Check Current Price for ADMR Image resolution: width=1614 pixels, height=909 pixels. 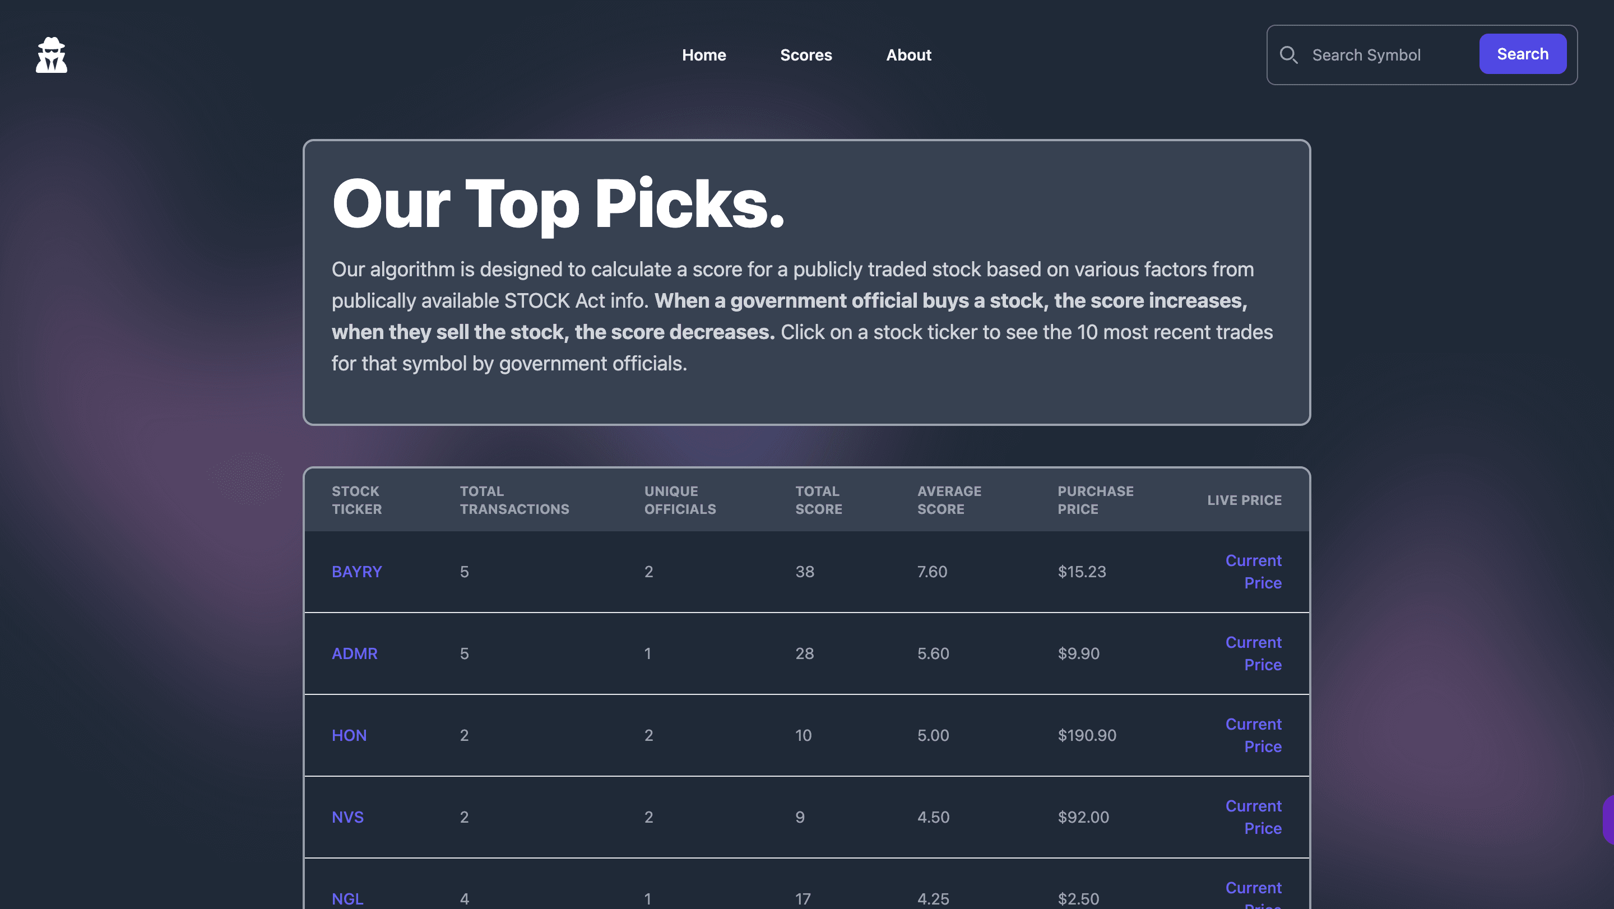click(1253, 653)
